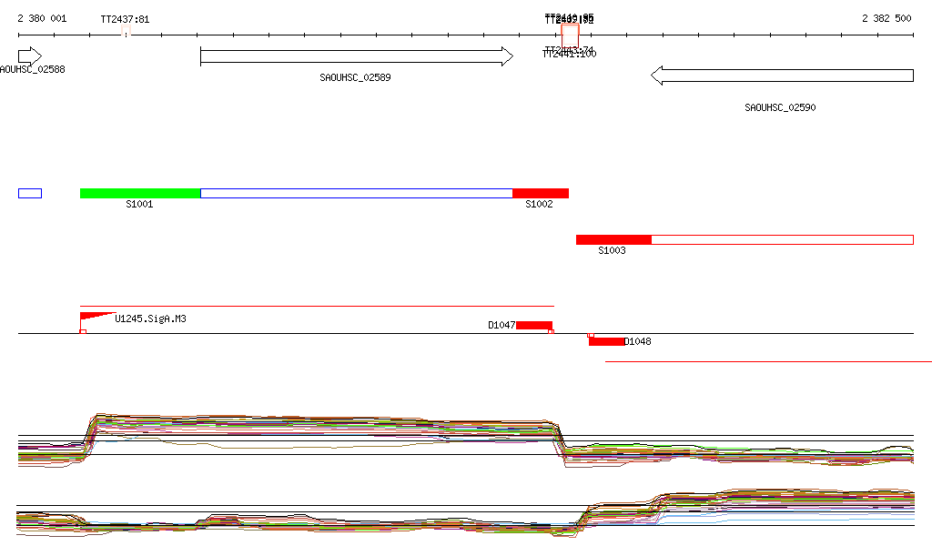Screen dimensions: 932x556
Task: Click the SAOUHSC_02589 label text
Action: [x=356, y=77]
